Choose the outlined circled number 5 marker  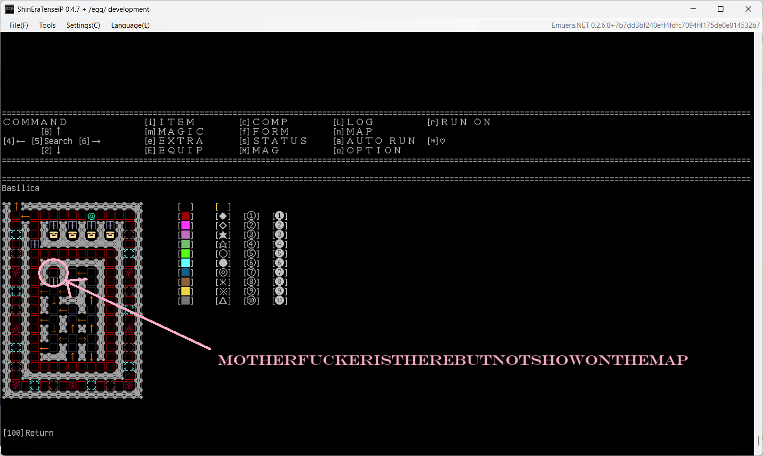[x=252, y=254]
